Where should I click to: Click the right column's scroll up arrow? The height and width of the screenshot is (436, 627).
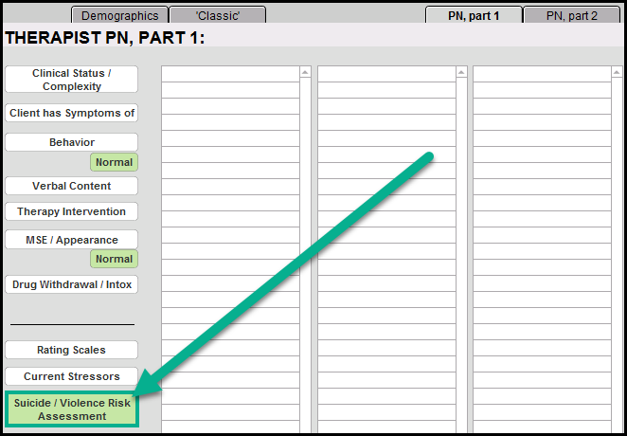click(x=616, y=72)
